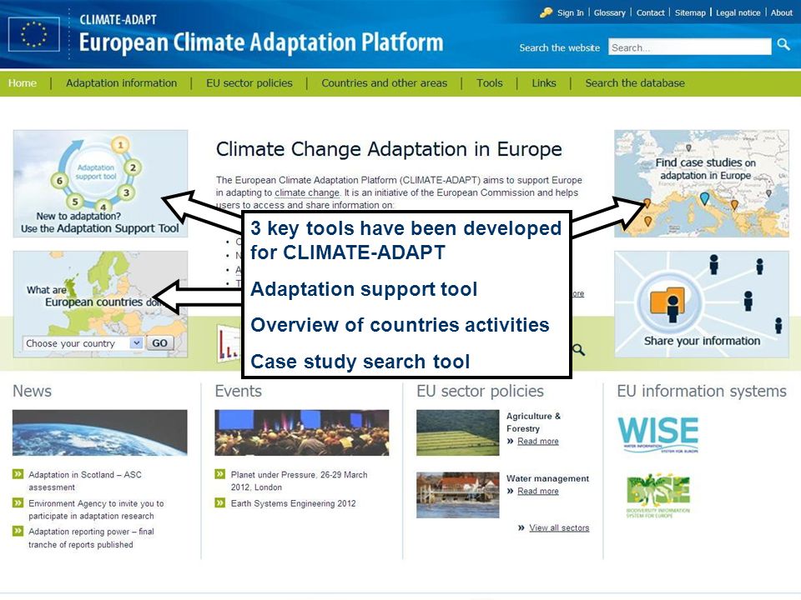Open Countries and other areas menu
Screen dimensions: 801x600
click(x=384, y=82)
